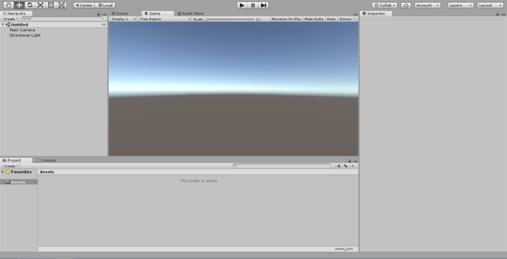Toggle Mute Audio
The width and height of the screenshot is (507, 259).
314,19
